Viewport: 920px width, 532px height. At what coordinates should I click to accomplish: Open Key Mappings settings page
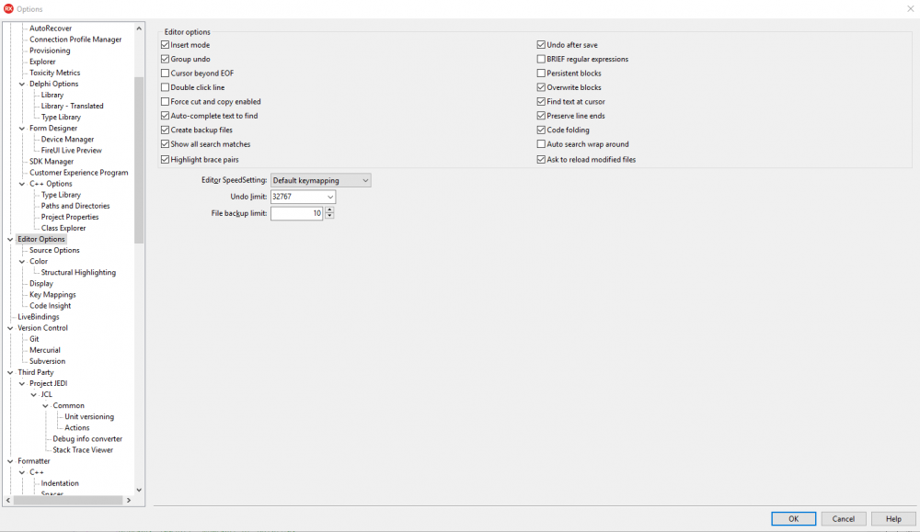[x=52, y=295]
